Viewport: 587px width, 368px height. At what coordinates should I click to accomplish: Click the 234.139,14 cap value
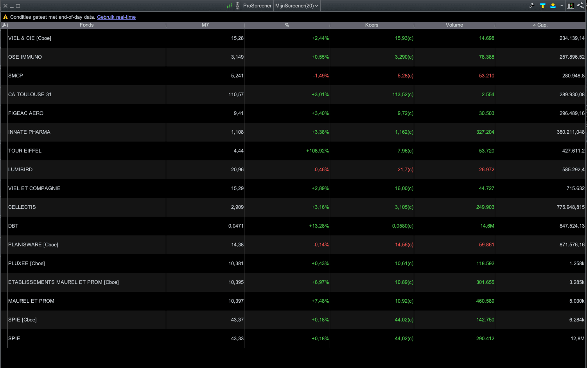(572, 38)
